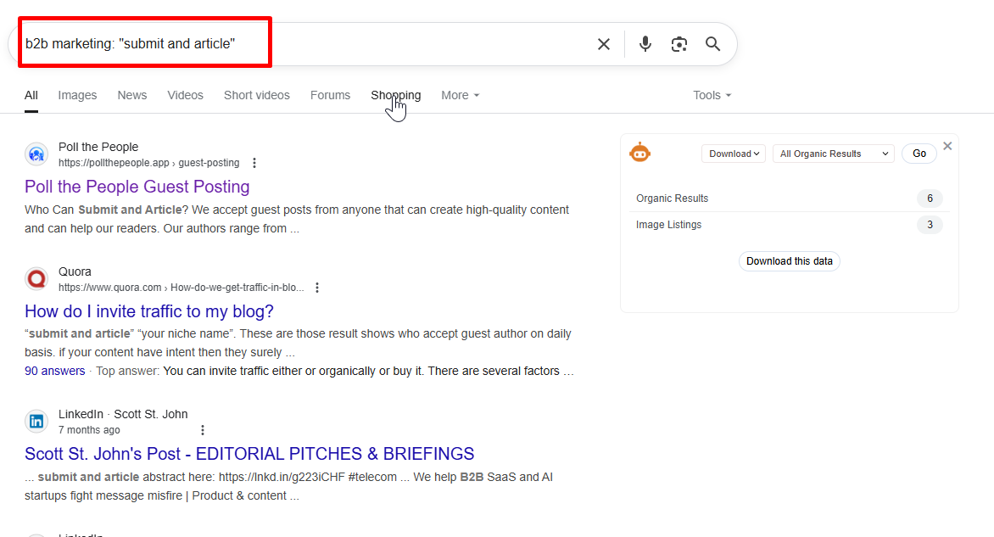
Task: Start voice search with the microphone icon
Action: click(645, 44)
